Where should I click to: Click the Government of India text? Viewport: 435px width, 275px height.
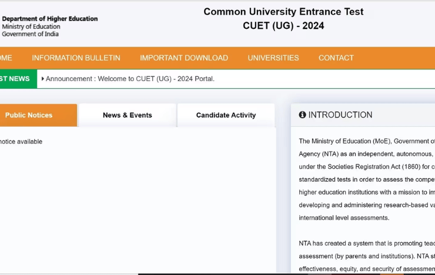pos(30,34)
